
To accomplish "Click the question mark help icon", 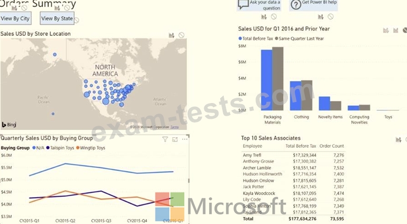I will pyautogui.click(x=295, y=4).
